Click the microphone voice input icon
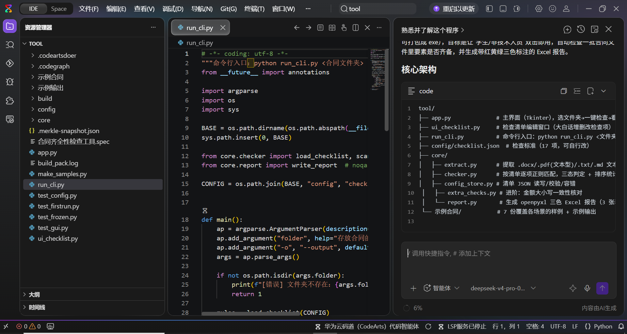The image size is (627, 334). click(x=587, y=288)
